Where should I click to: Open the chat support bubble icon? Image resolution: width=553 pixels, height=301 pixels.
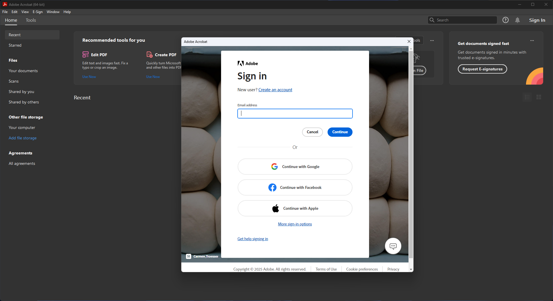coord(393,246)
